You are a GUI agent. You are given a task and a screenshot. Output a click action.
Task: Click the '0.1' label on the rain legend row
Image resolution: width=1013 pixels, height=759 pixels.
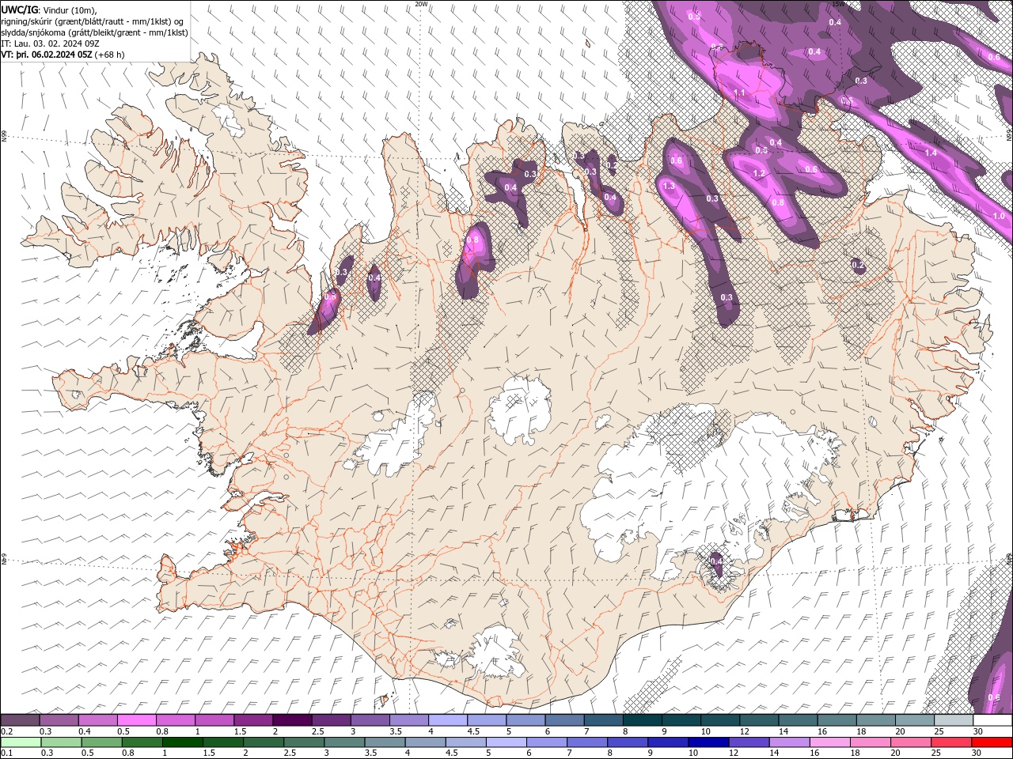pos(6,753)
